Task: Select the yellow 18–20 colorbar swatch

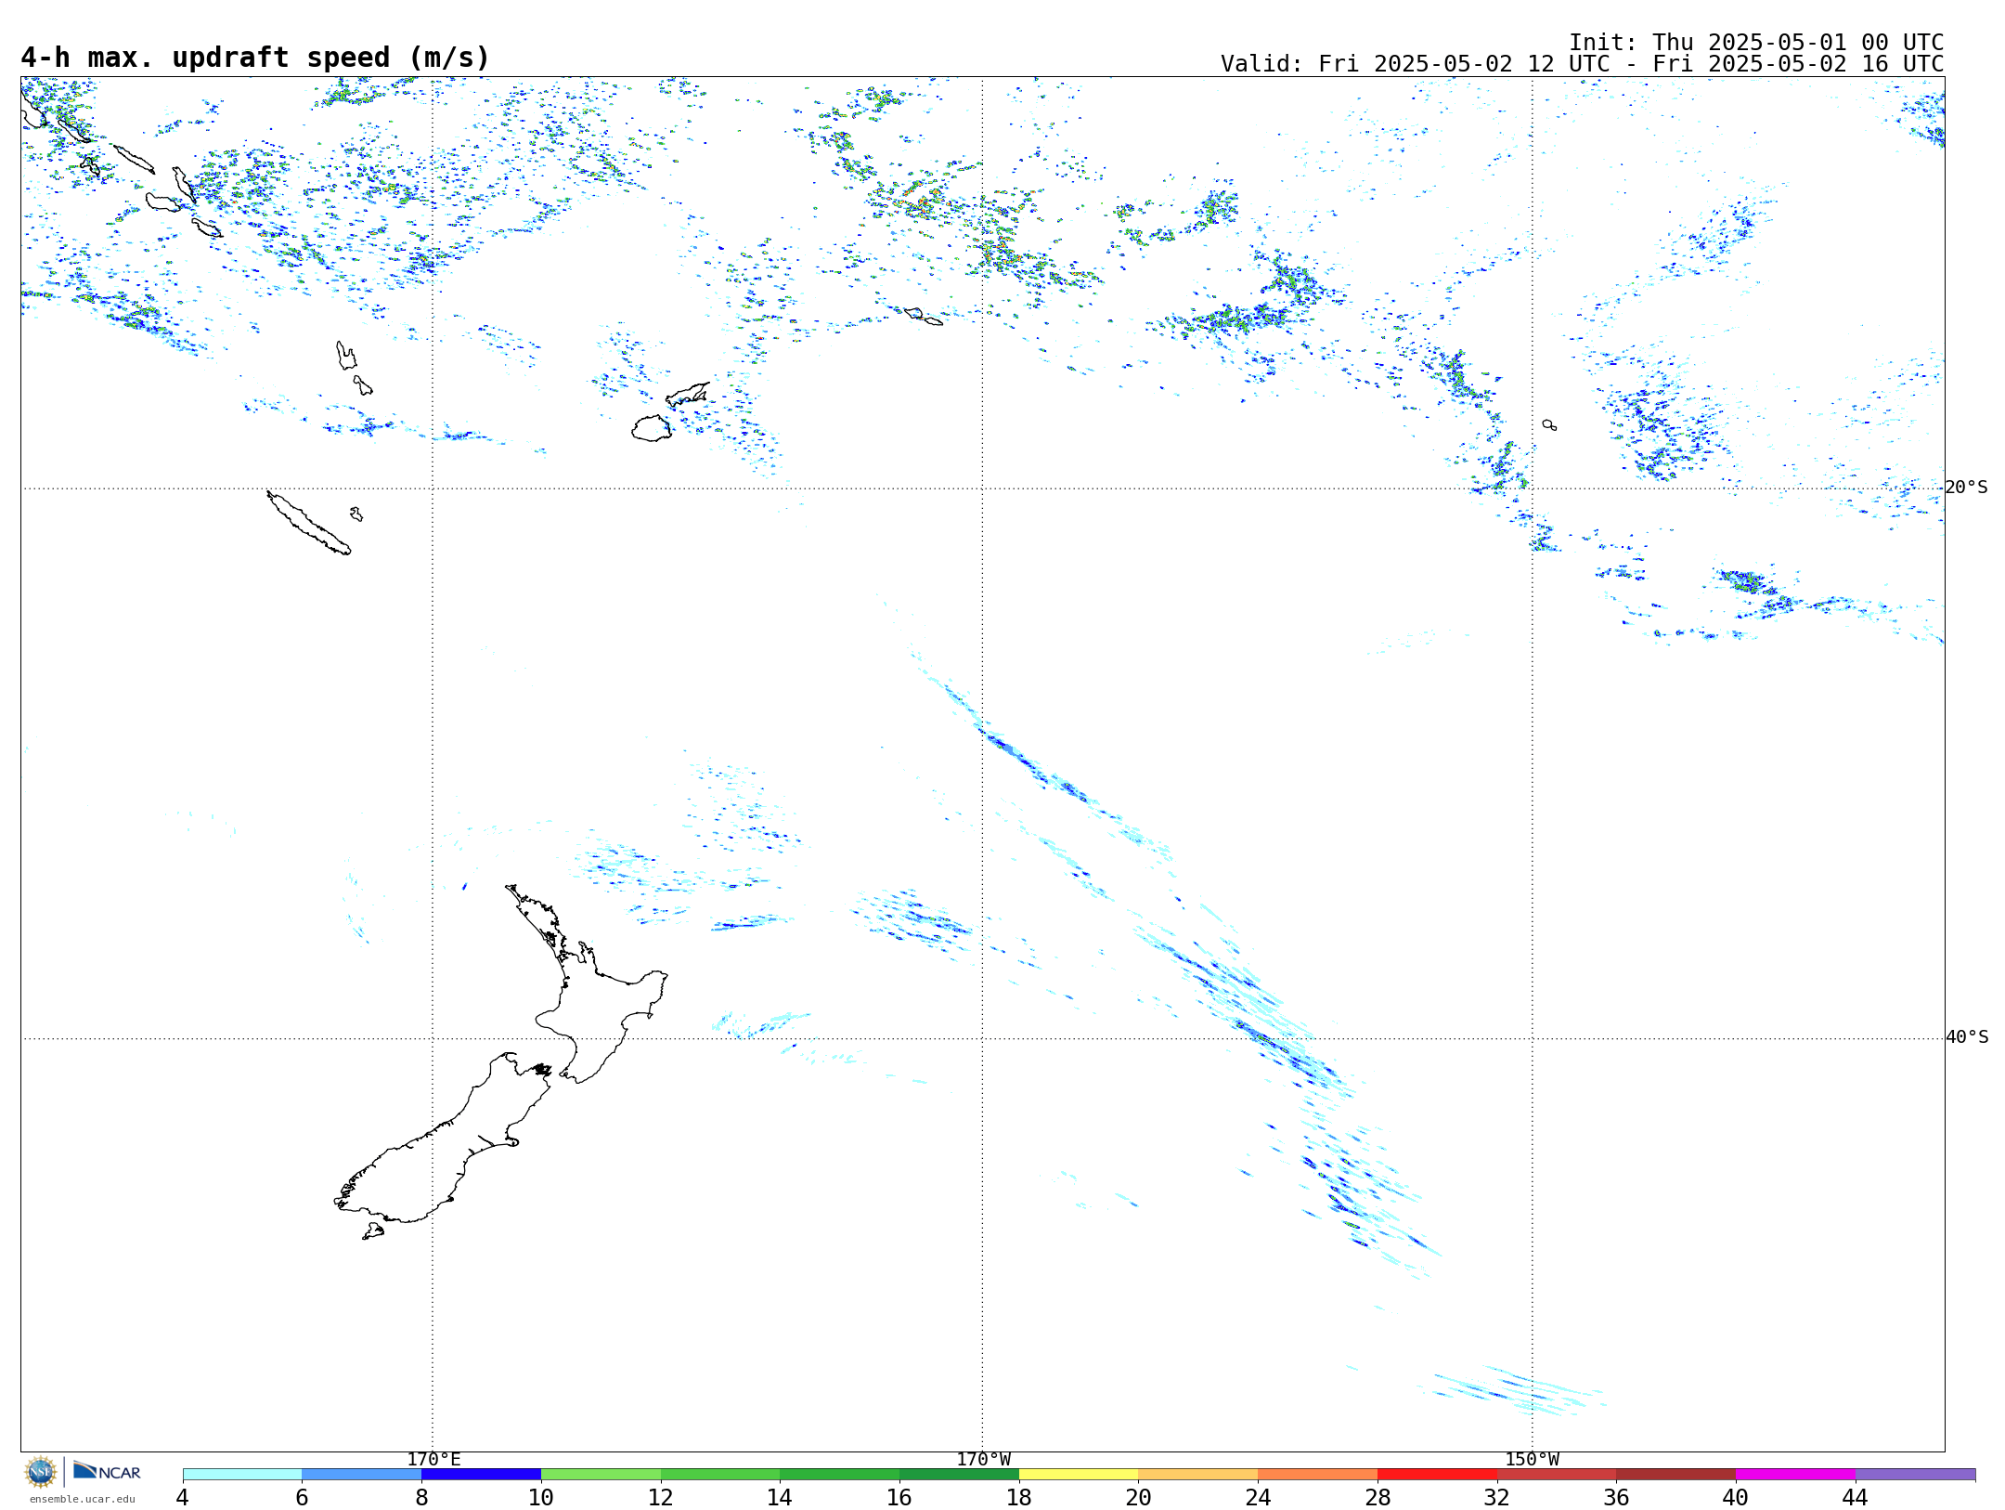Action: [x=1079, y=1475]
